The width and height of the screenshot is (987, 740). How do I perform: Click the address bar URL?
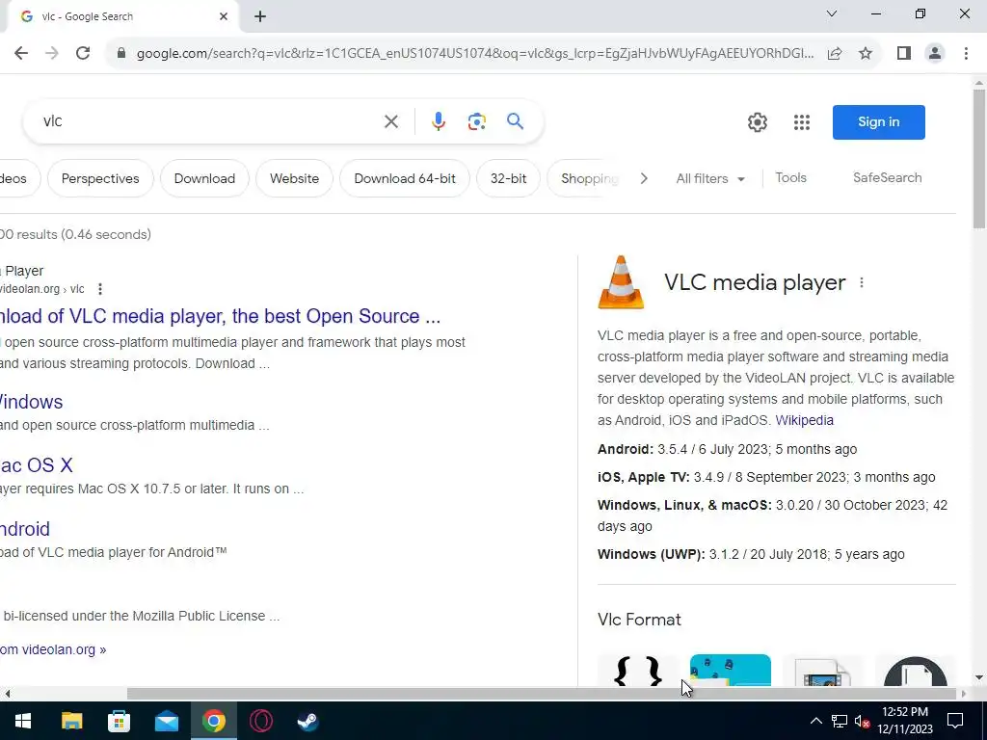tap(475, 54)
